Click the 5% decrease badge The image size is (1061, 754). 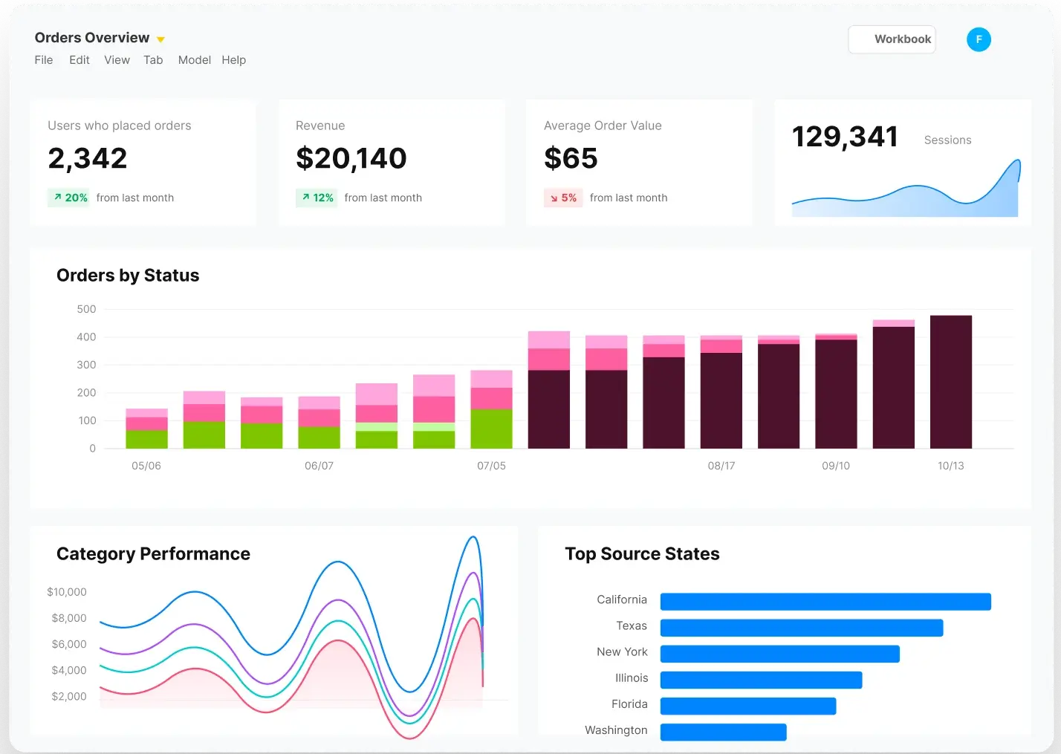(x=563, y=198)
